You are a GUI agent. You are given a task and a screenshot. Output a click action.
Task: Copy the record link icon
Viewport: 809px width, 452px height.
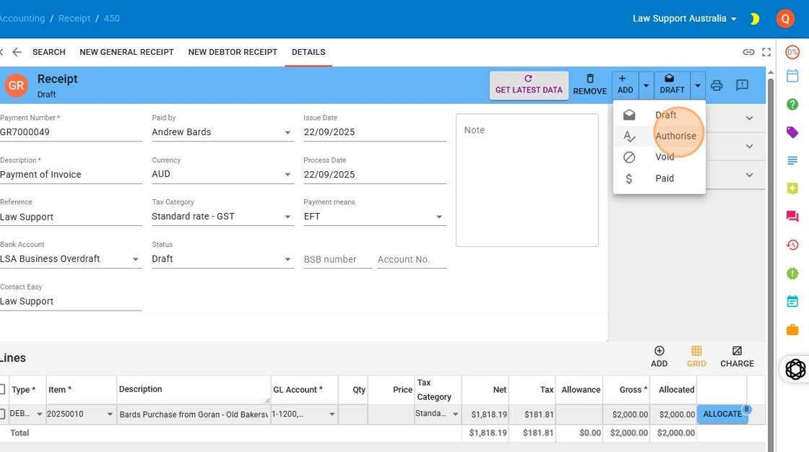pos(748,52)
